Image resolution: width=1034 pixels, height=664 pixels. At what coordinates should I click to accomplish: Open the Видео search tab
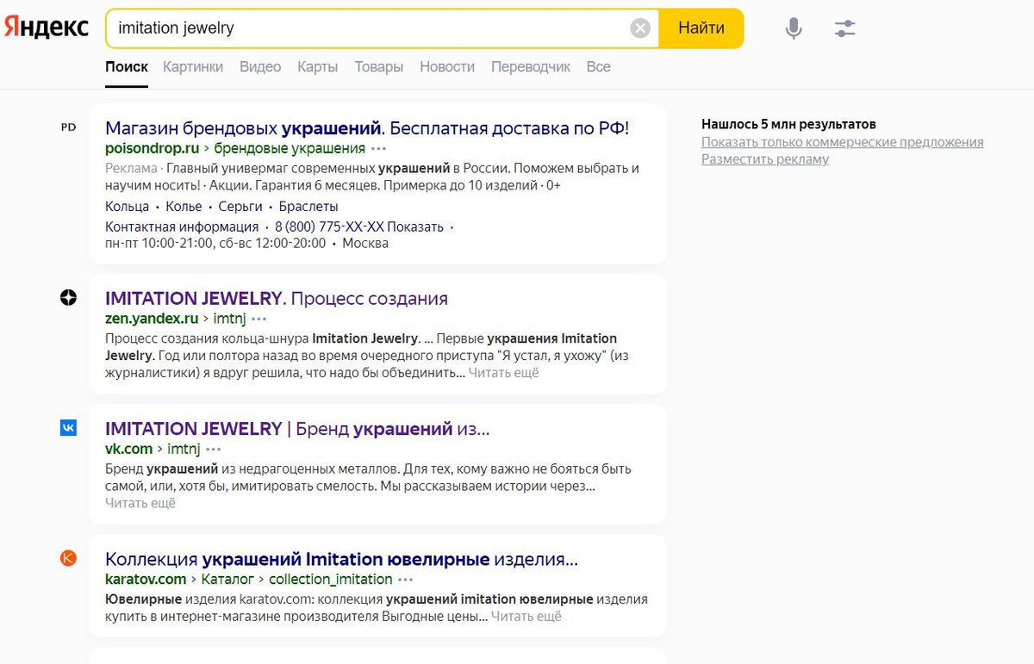[260, 66]
